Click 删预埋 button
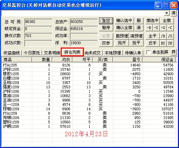 (122, 36)
